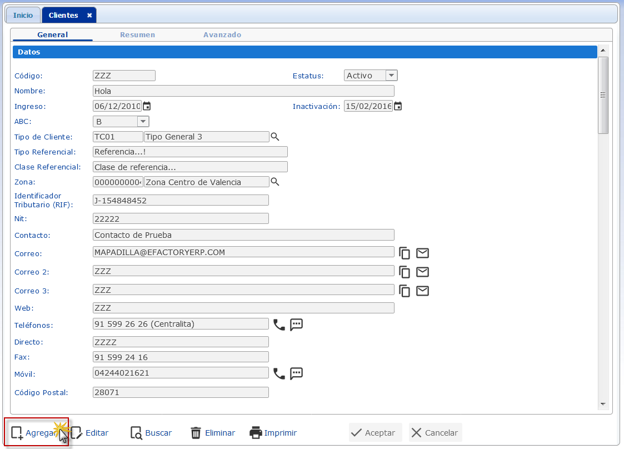Click the scrollbar down arrow
624x449 pixels.
coord(603,404)
